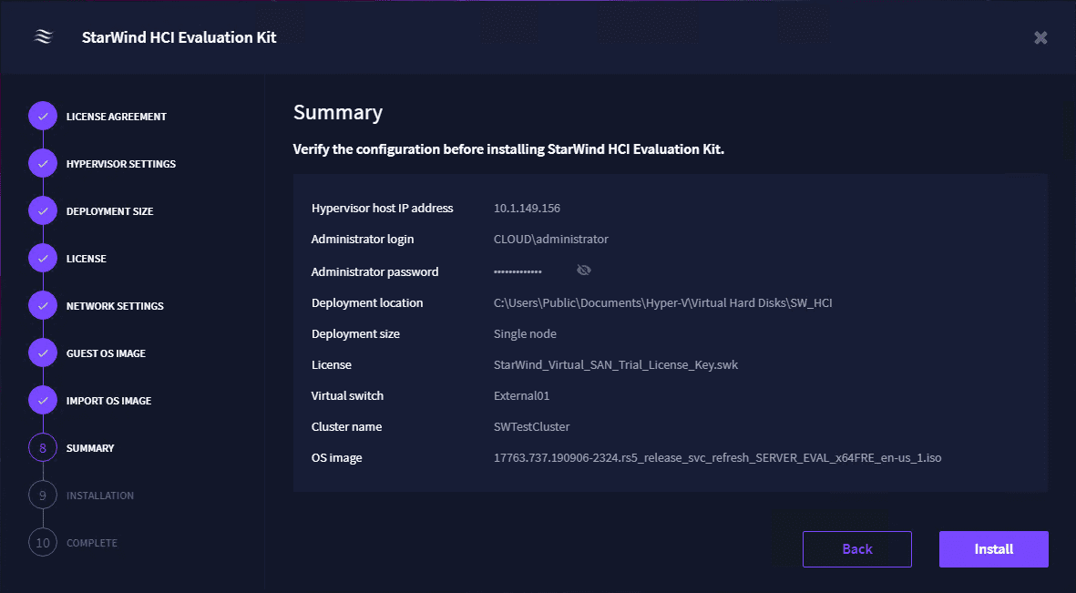Reveal the administrator password with eye icon
Image resolution: width=1076 pixels, height=593 pixels.
(x=584, y=271)
